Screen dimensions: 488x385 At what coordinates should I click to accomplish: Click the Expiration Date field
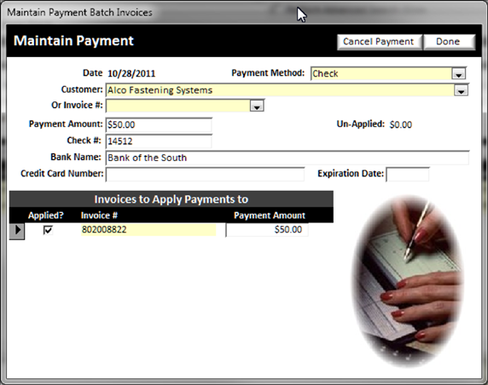coord(408,175)
